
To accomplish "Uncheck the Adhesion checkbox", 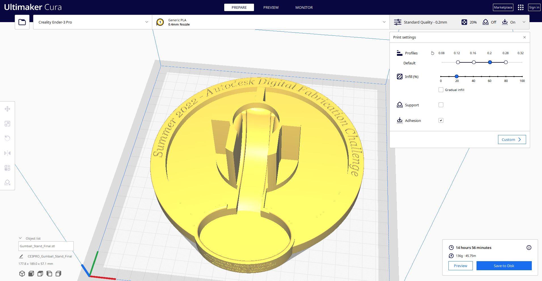I will (441, 121).
